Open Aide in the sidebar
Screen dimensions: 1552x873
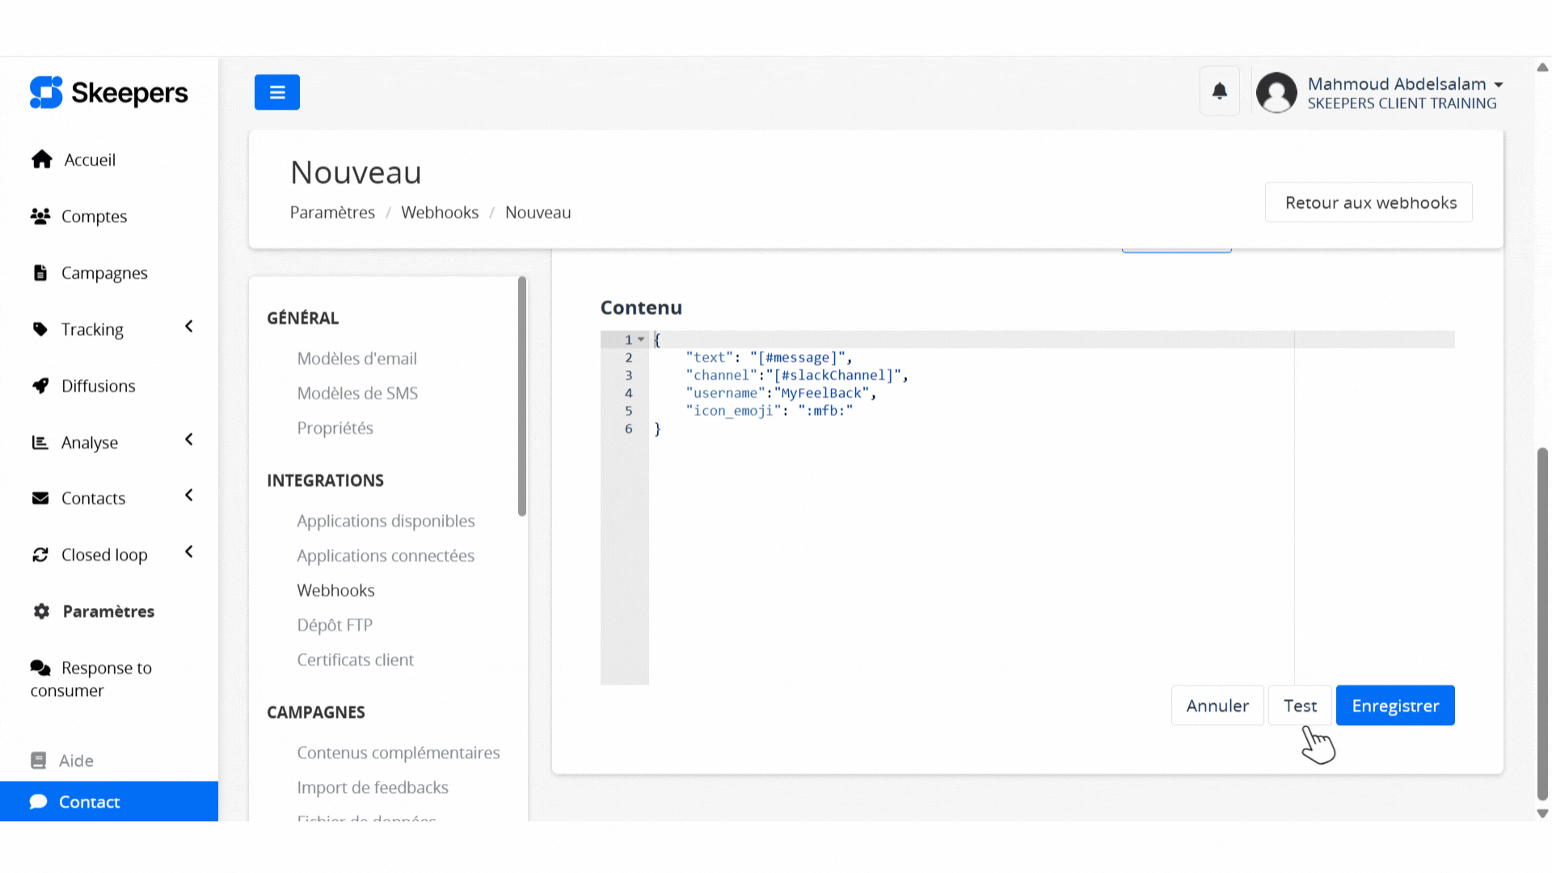[76, 761]
